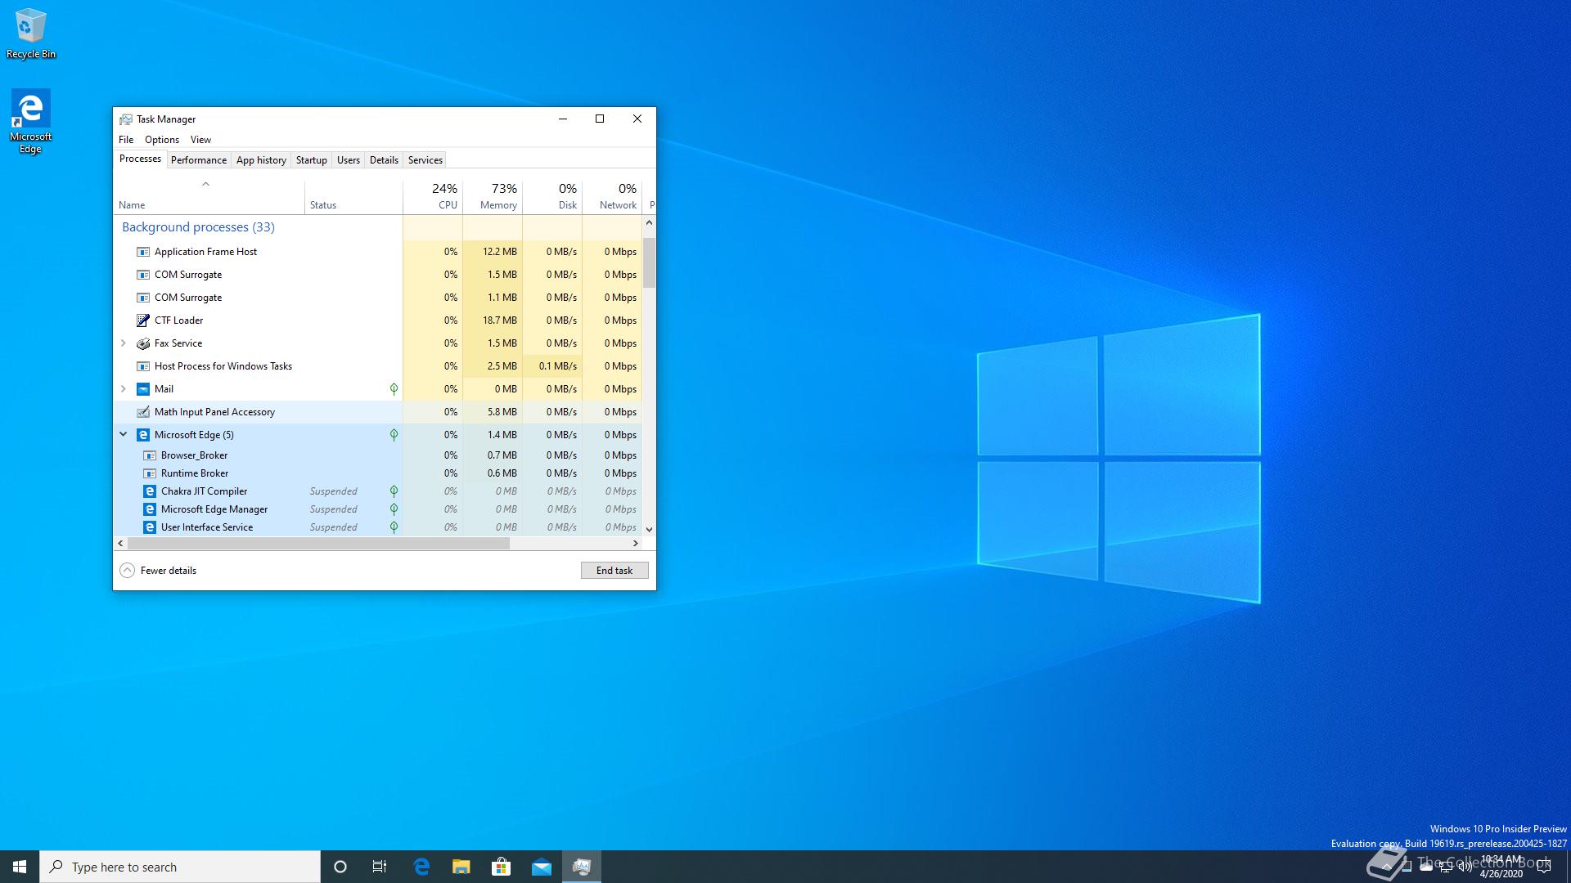Click the leaf icon in Microsoft Edge (5) row
The width and height of the screenshot is (1571, 883).
(x=394, y=435)
